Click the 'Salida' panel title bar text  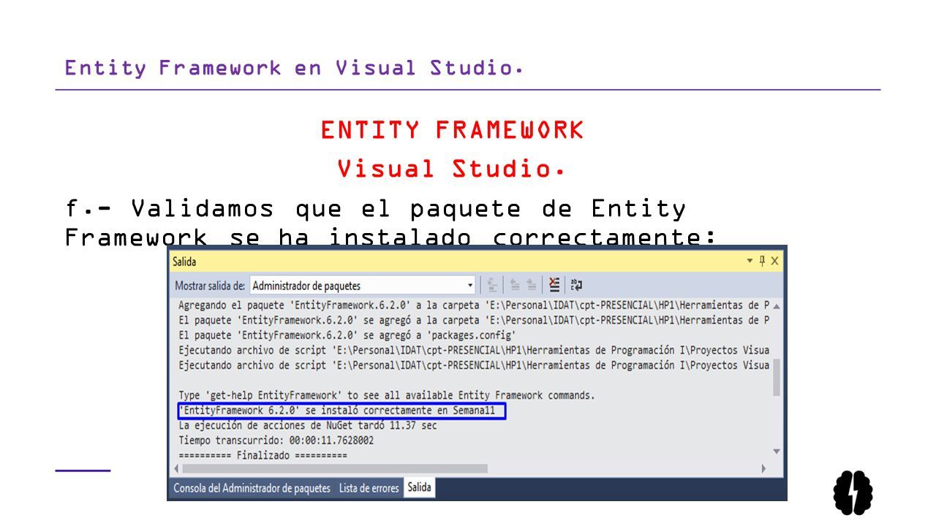pos(184,261)
